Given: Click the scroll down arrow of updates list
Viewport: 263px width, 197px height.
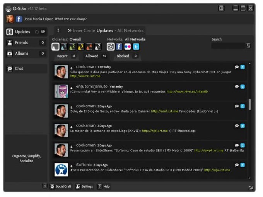Looking at the screenshot, I should [x=250, y=178].
